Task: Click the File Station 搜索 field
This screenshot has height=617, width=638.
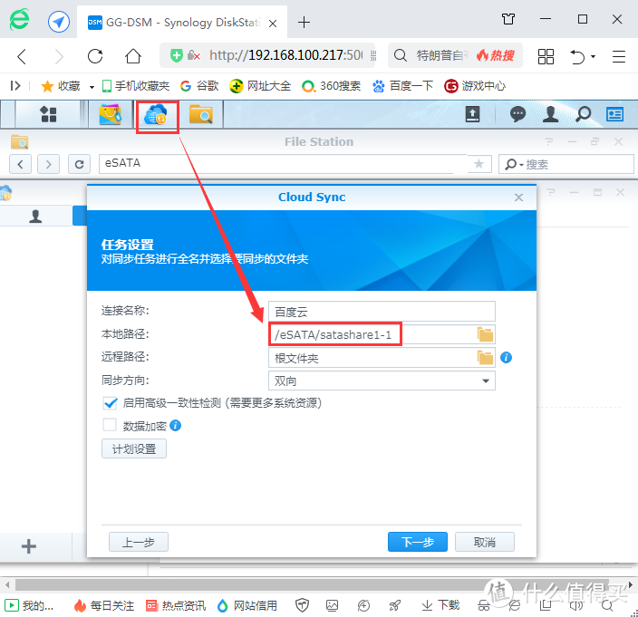Action: pyautogui.click(x=566, y=164)
